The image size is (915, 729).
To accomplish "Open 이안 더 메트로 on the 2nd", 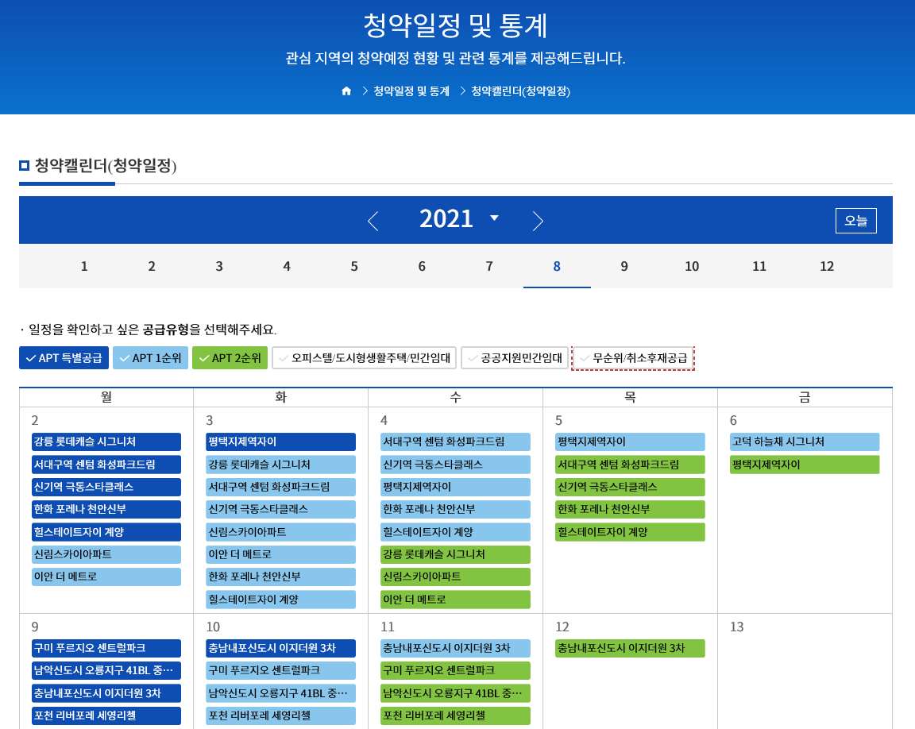I will (x=106, y=577).
